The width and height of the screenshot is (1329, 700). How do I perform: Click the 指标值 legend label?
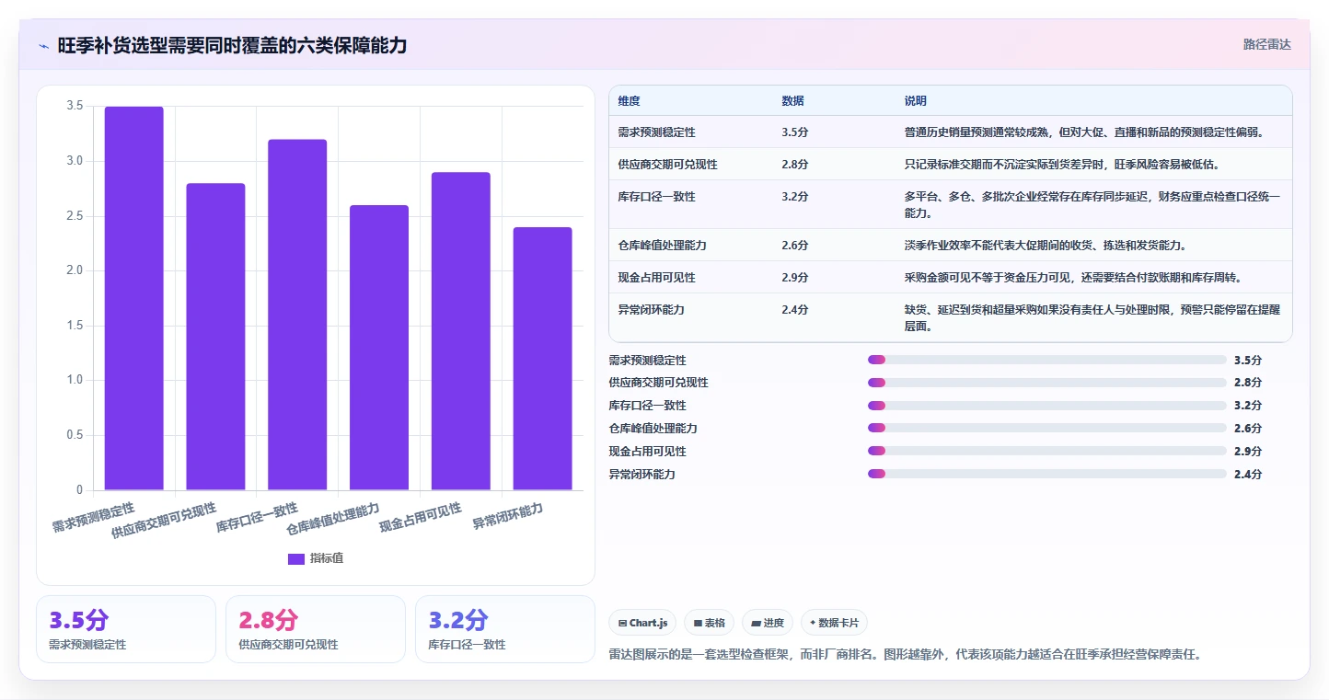click(327, 558)
